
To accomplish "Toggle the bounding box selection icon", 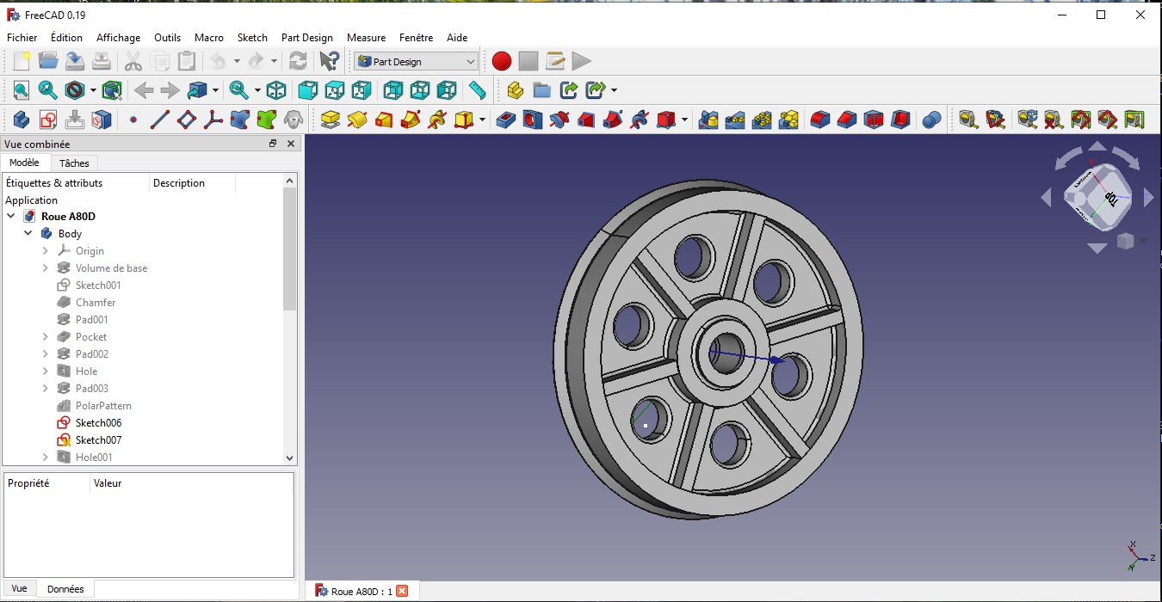I will point(112,90).
